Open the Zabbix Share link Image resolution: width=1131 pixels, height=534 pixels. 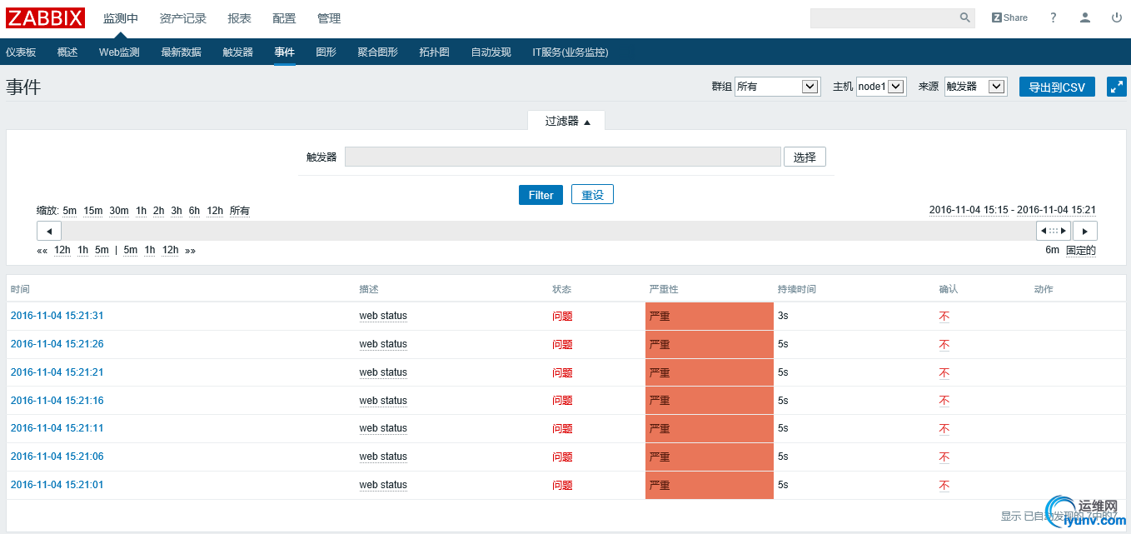point(1009,17)
